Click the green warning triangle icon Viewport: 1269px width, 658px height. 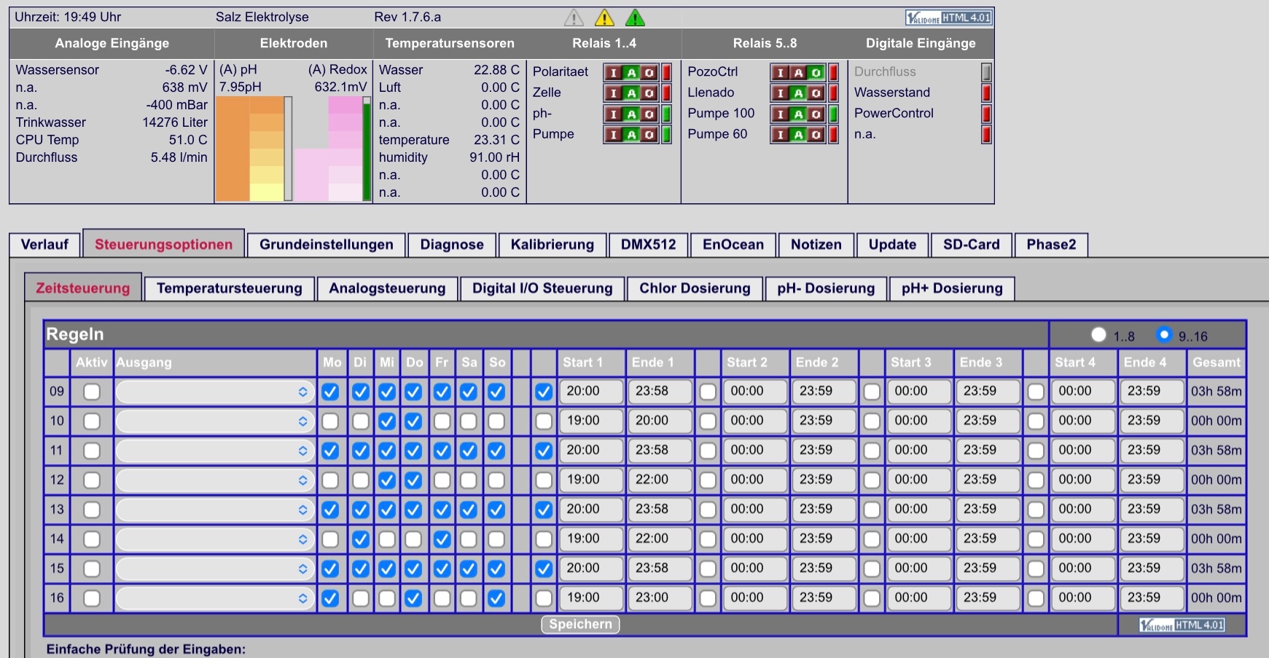635,17
